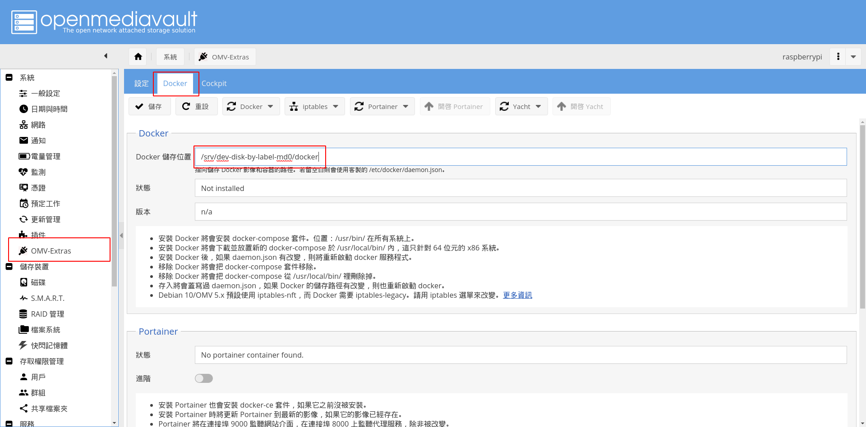Click the home icon in breadcrumb bar
This screenshot has width=866, height=427.
[138, 57]
